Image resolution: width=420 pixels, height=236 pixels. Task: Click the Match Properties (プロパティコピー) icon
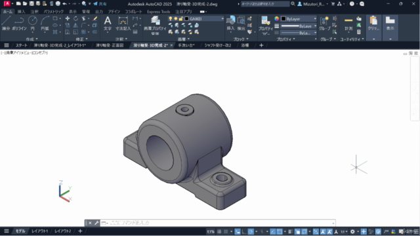pos(265,25)
